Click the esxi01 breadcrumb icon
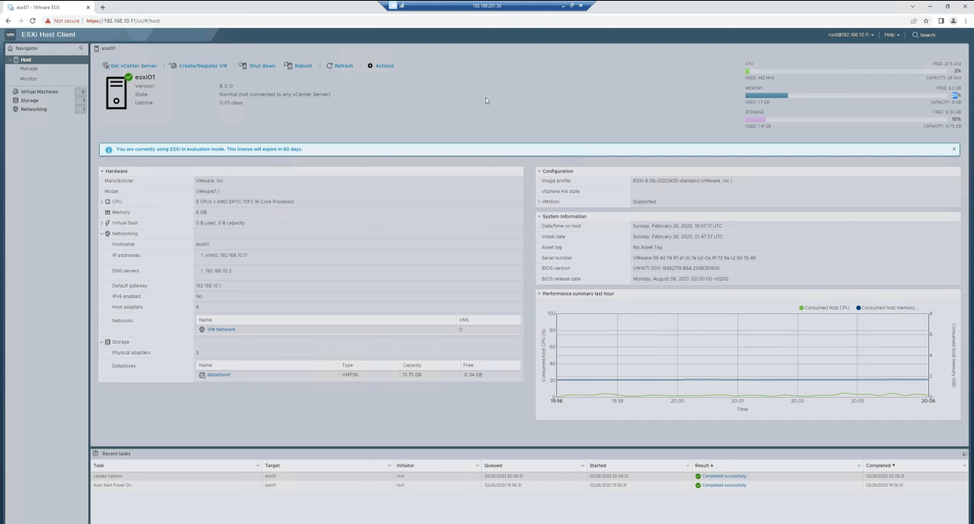Image resolution: width=974 pixels, height=524 pixels. [97, 48]
